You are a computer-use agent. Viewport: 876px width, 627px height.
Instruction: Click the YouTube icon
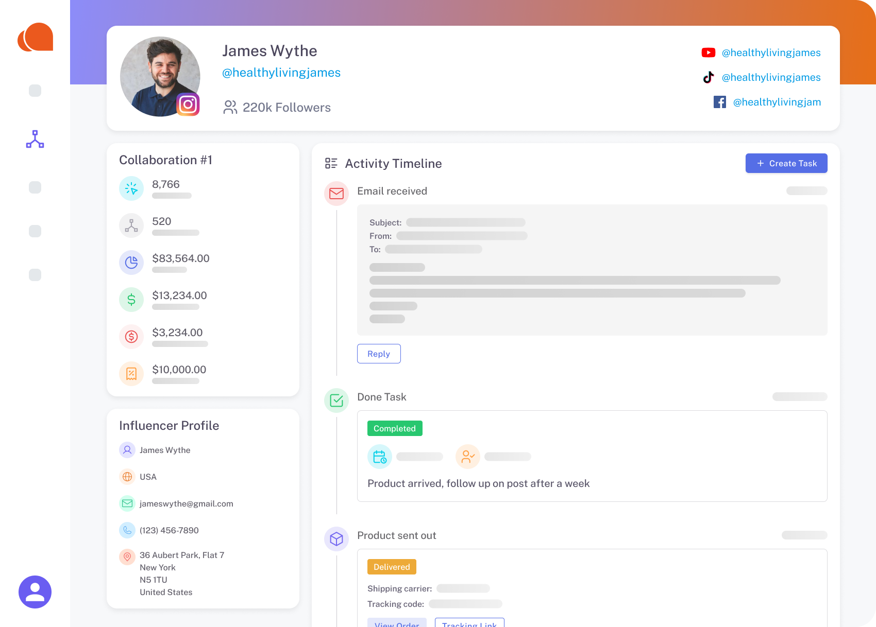(x=709, y=53)
